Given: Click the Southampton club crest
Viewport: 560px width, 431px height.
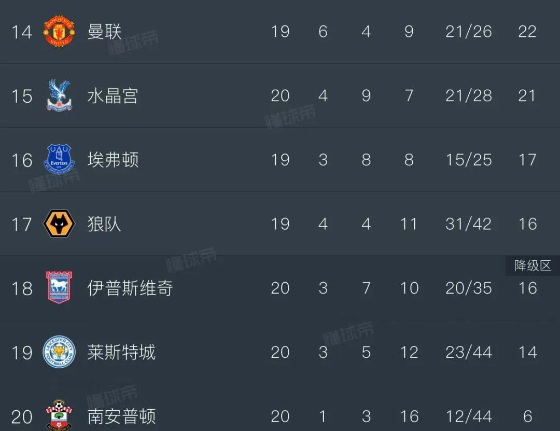Looking at the screenshot, I should 59,415.
